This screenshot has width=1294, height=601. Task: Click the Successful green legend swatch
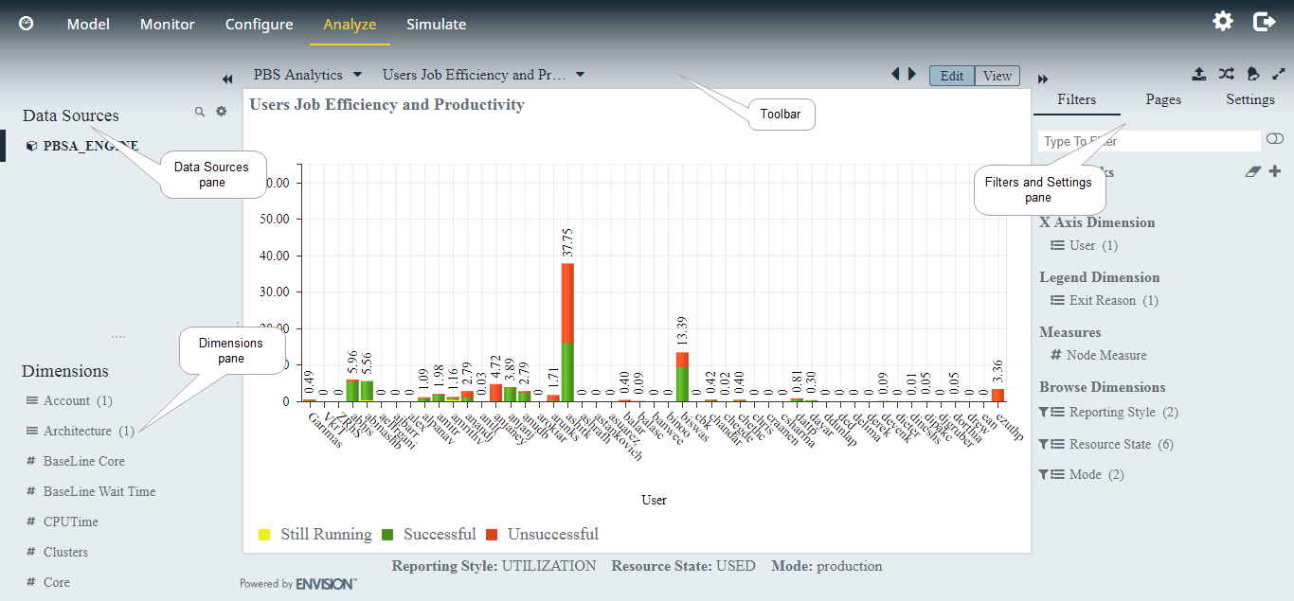click(387, 535)
